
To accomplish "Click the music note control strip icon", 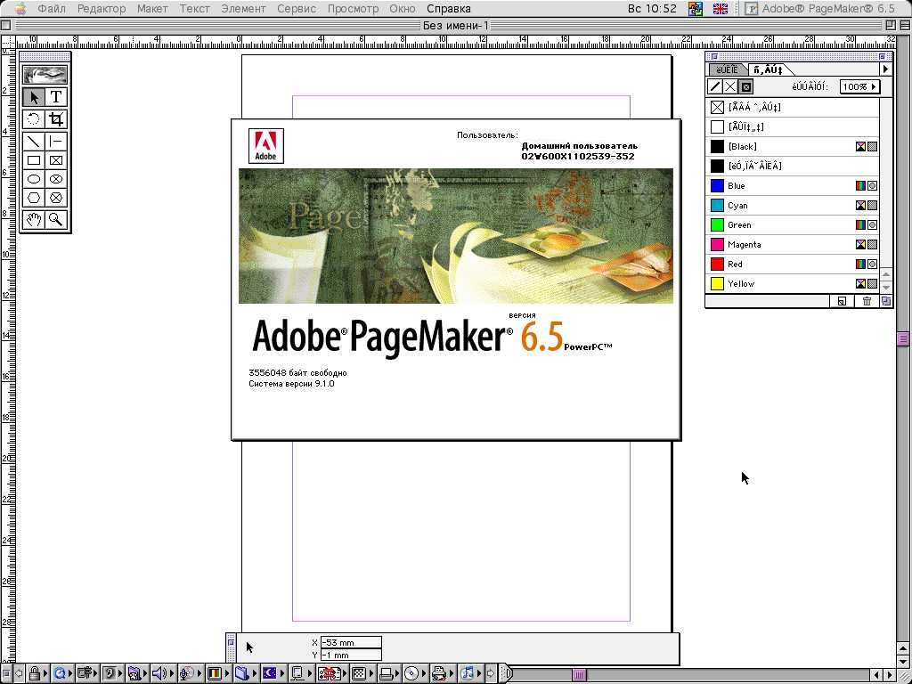I will [x=467, y=673].
